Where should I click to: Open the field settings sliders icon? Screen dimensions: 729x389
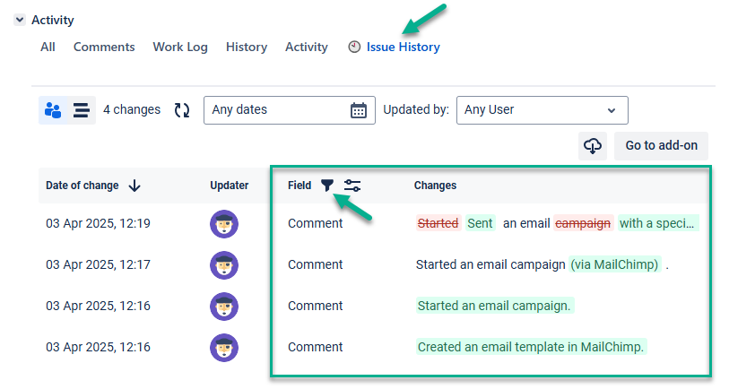tap(352, 186)
